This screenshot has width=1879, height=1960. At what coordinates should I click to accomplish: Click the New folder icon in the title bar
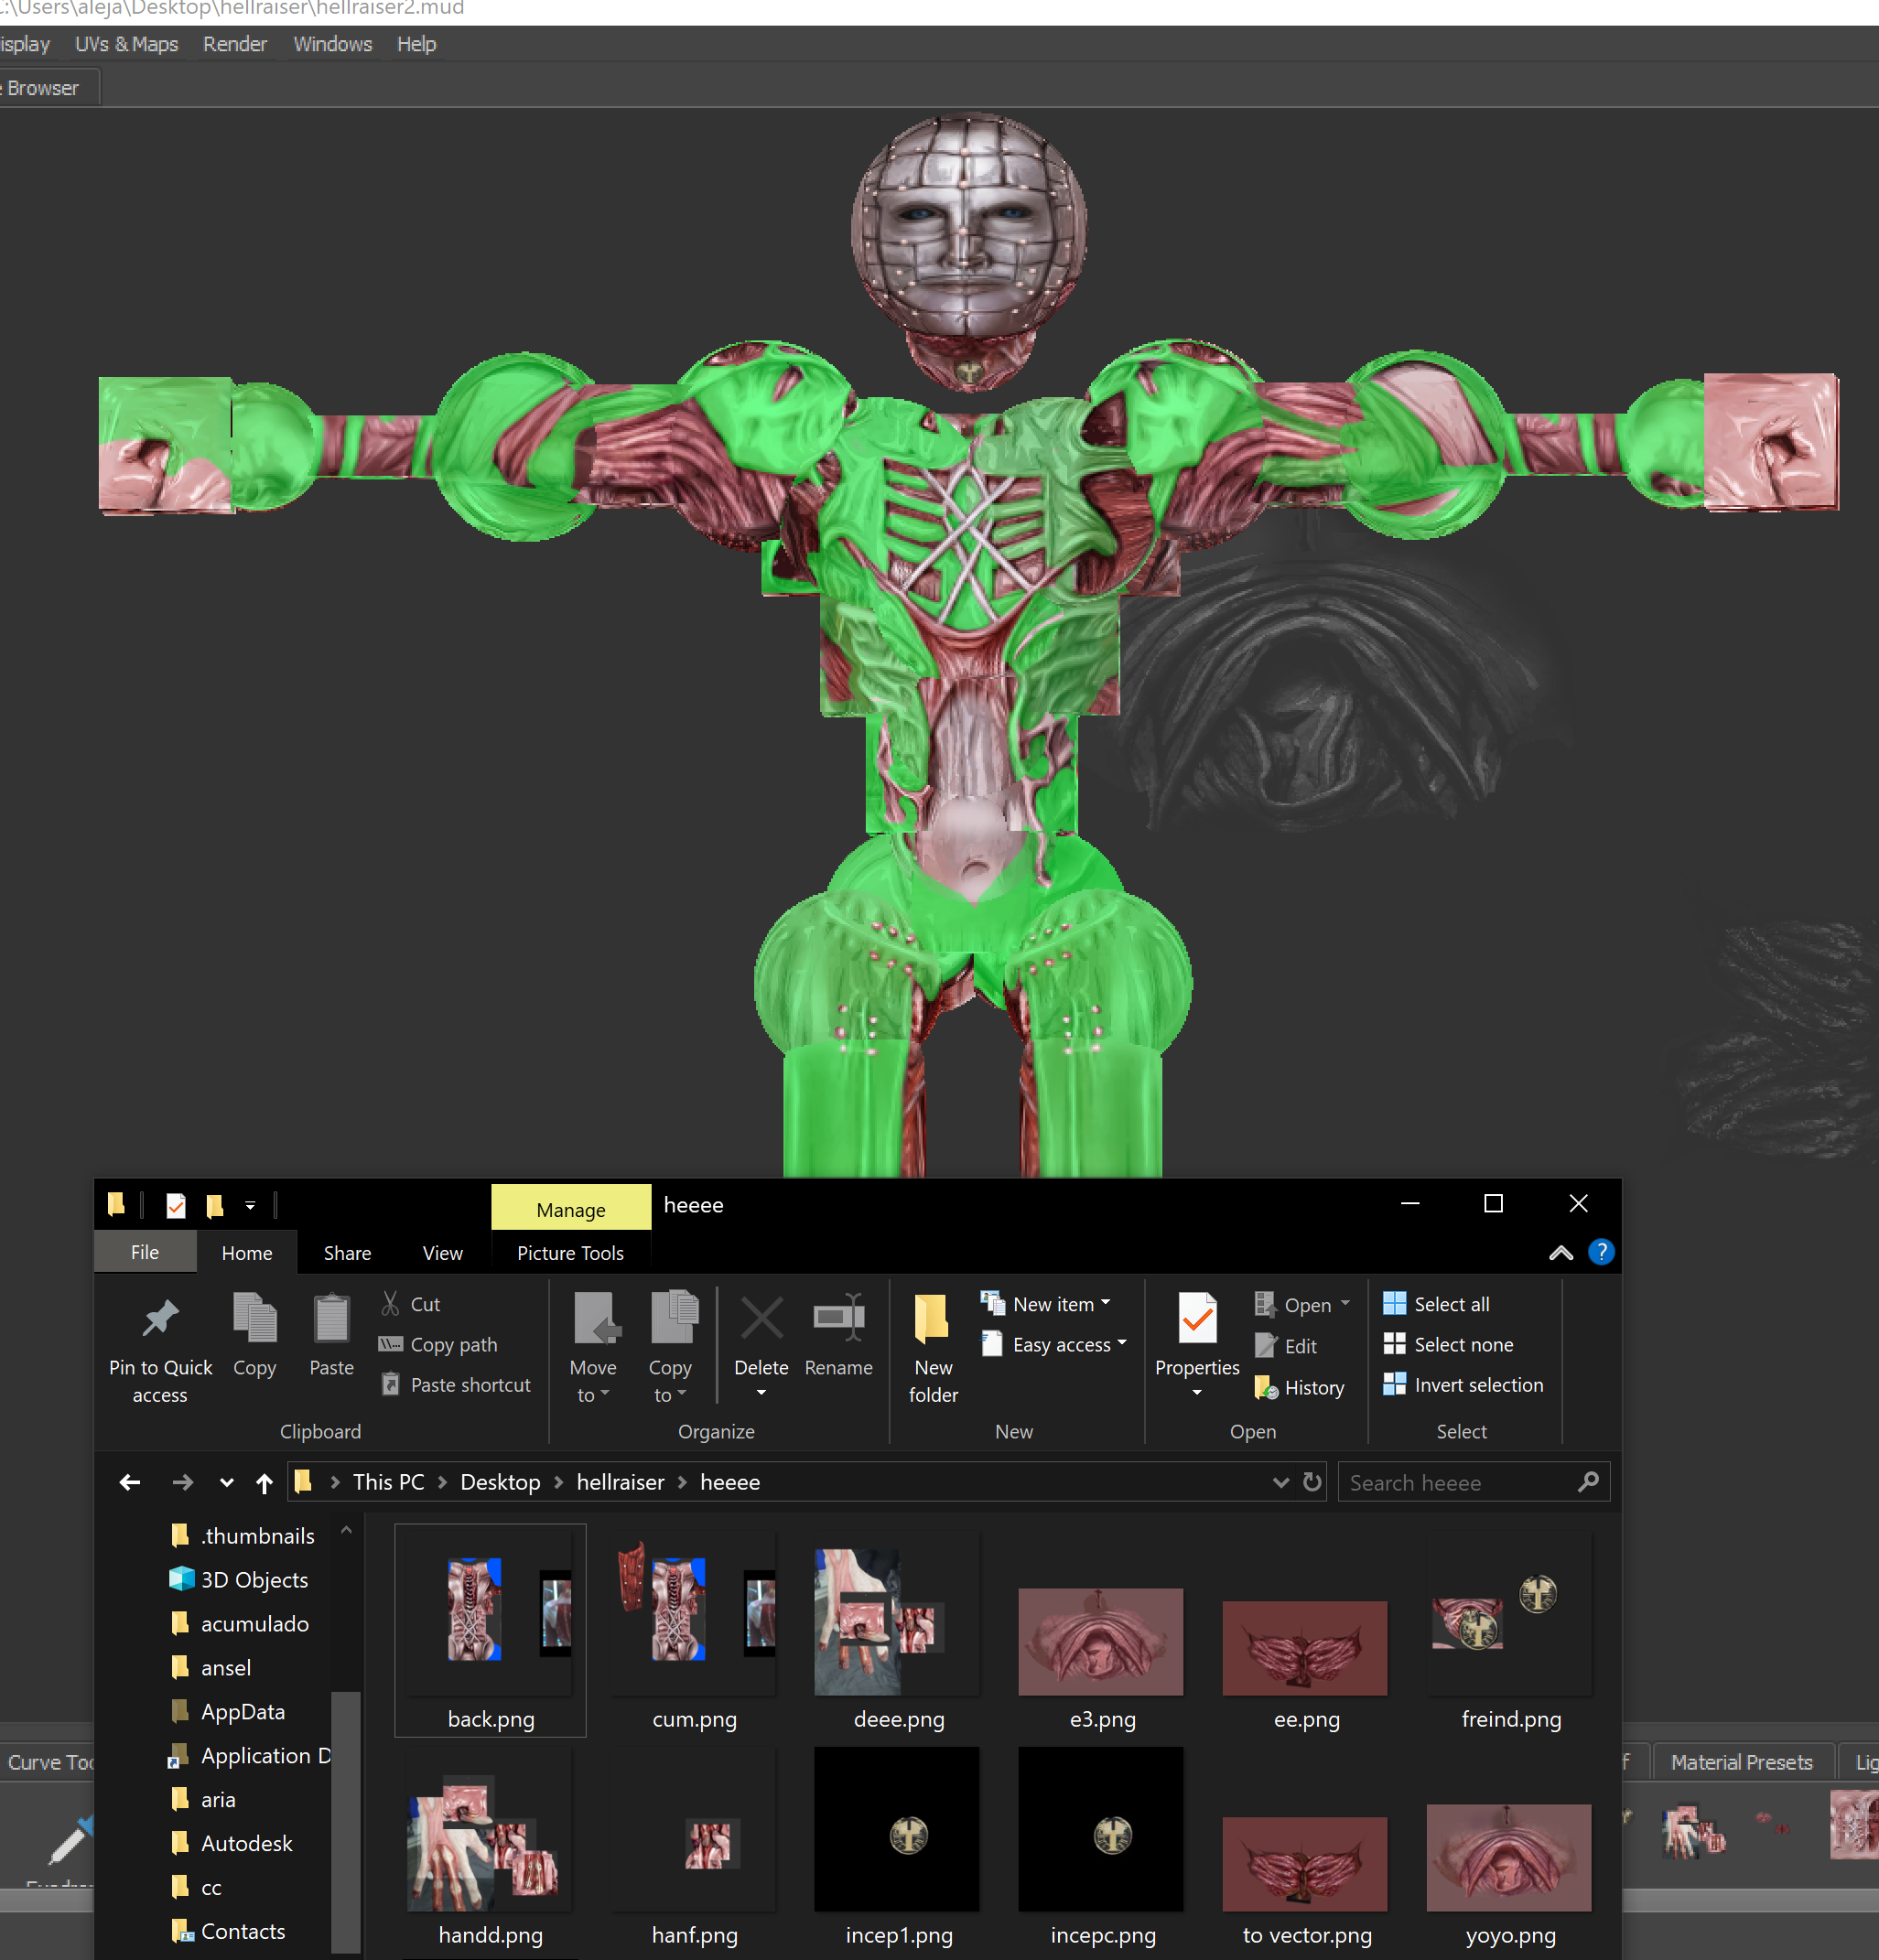214,1205
